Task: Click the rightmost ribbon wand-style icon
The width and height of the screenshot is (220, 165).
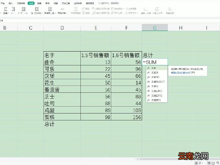Action: (x=170, y=9)
